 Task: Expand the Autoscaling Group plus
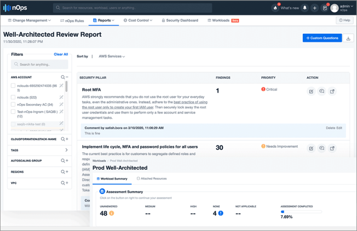coord(67,160)
